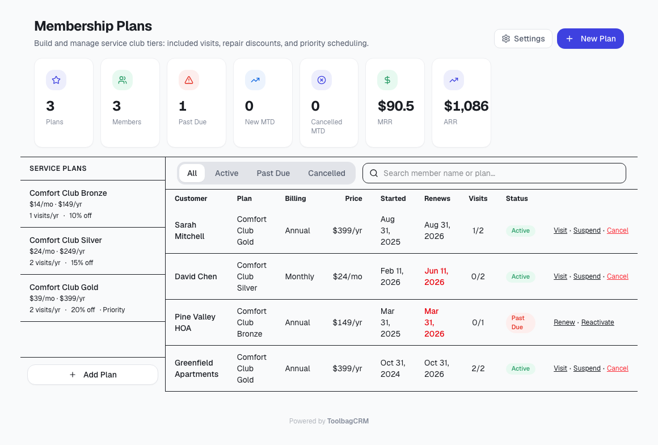The image size is (658, 445).
Task: Switch to the Active filter tab
Action: tap(226, 173)
